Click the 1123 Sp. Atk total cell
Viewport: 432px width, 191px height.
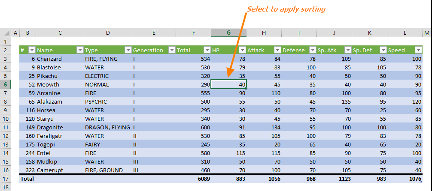334,179
